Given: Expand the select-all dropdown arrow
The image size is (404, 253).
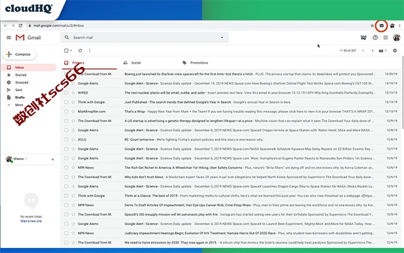Looking at the screenshot, I should pyautogui.click(x=71, y=51).
